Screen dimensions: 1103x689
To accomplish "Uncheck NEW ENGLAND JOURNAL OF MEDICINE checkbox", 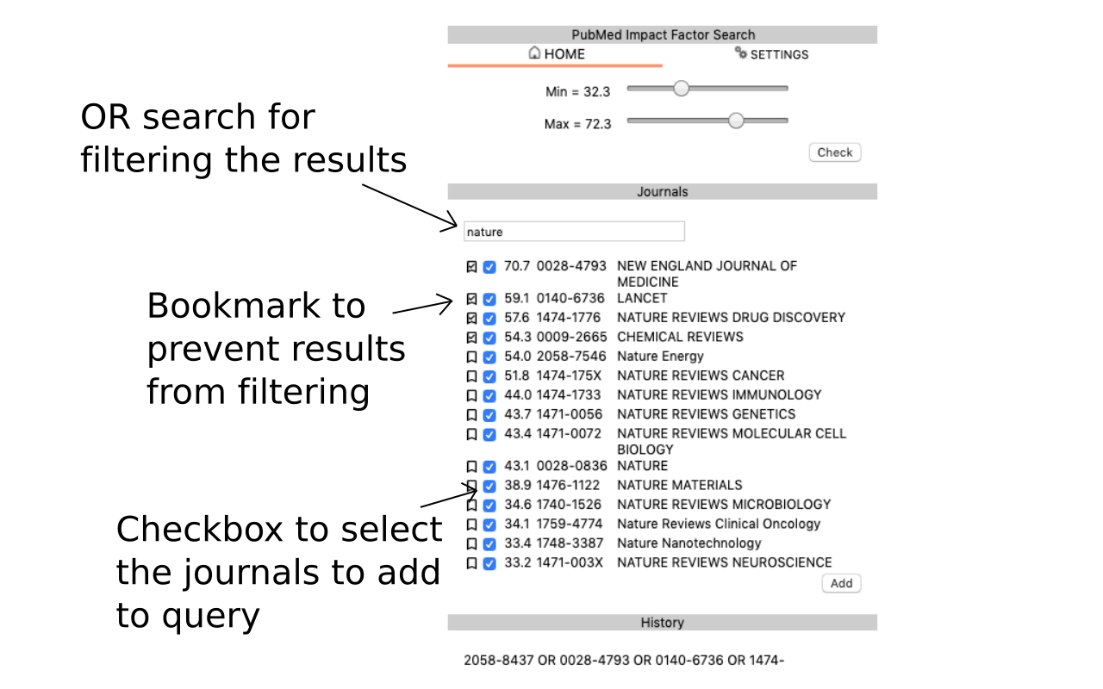I will pyautogui.click(x=489, y=267).
